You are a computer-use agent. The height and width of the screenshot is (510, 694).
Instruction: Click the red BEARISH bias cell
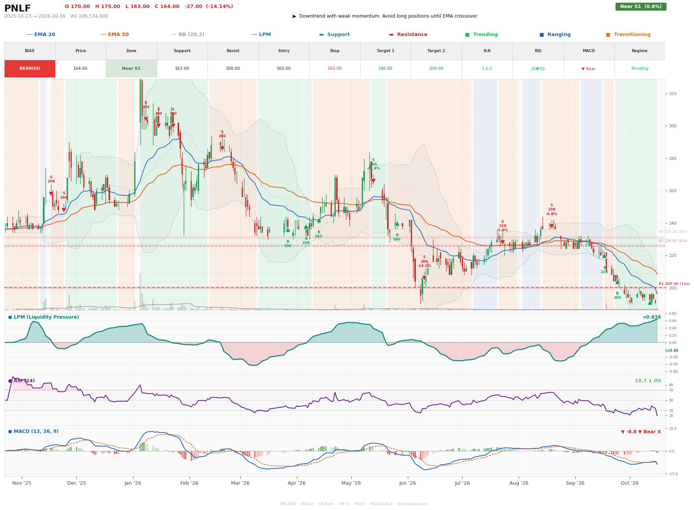tap(30, 69)
